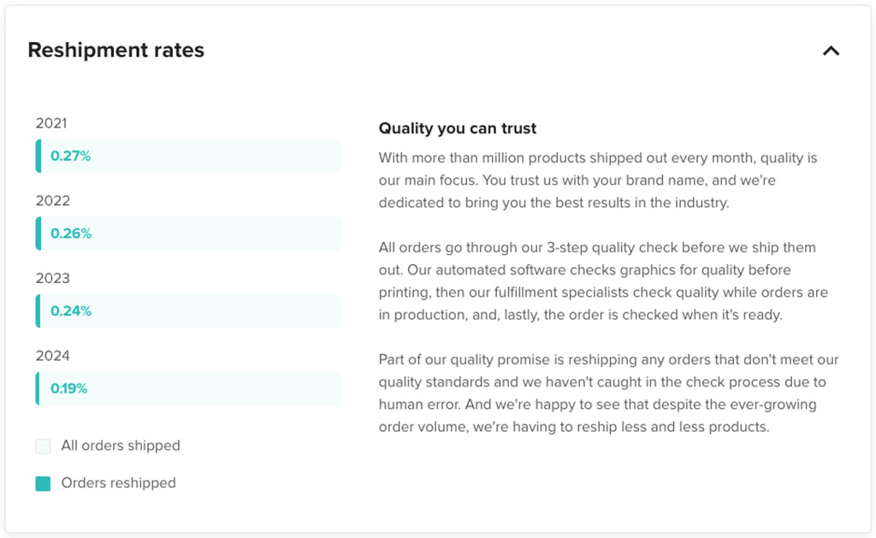Click the All orders shipped legend label

tap(121, 446)
